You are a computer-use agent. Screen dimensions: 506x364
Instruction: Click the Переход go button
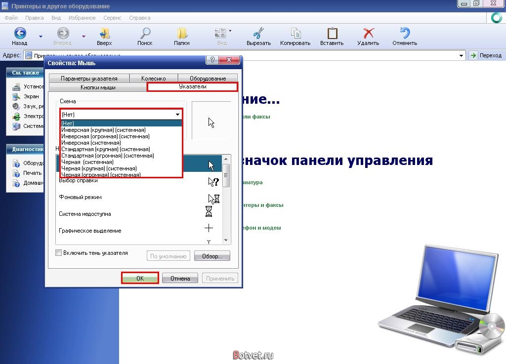click(x=486, y=55)
